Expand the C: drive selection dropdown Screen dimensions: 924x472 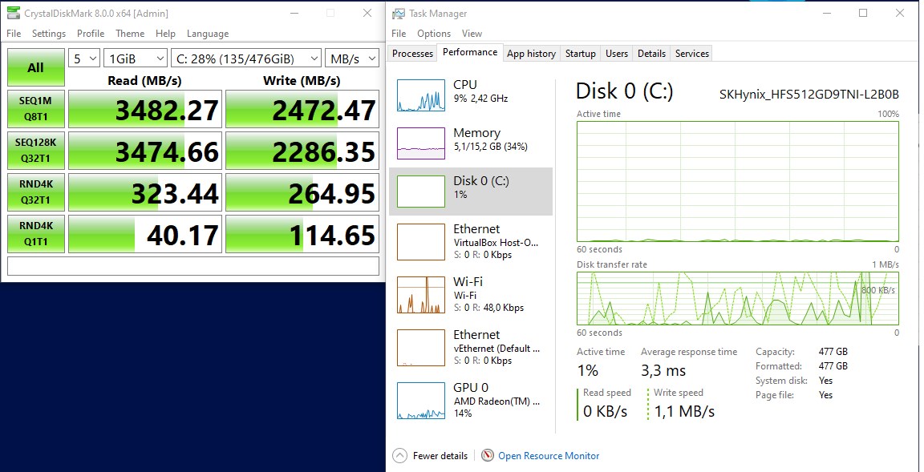pos(245,58)
